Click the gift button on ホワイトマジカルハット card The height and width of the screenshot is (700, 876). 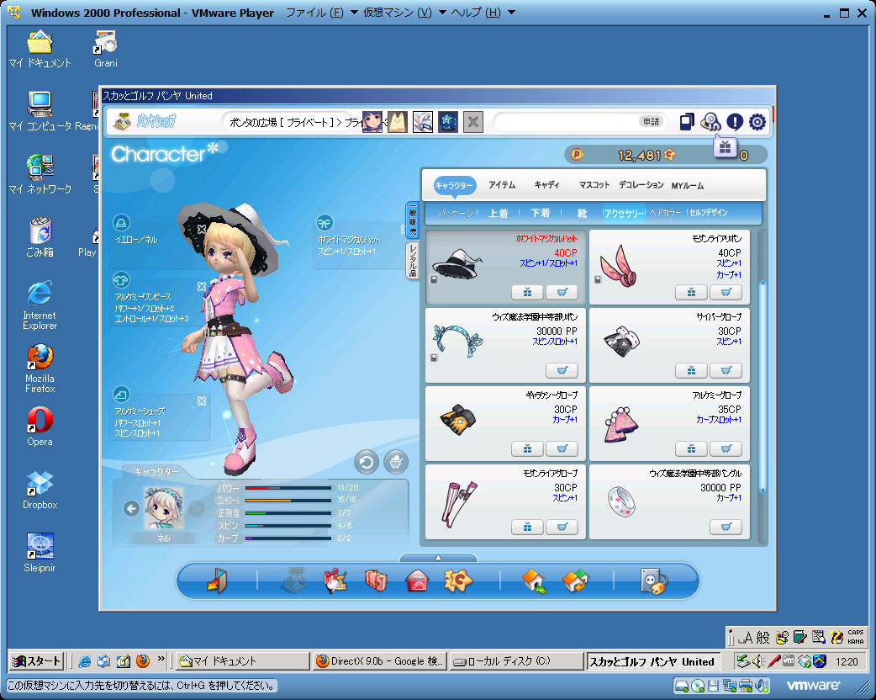(x=527, y=293)
